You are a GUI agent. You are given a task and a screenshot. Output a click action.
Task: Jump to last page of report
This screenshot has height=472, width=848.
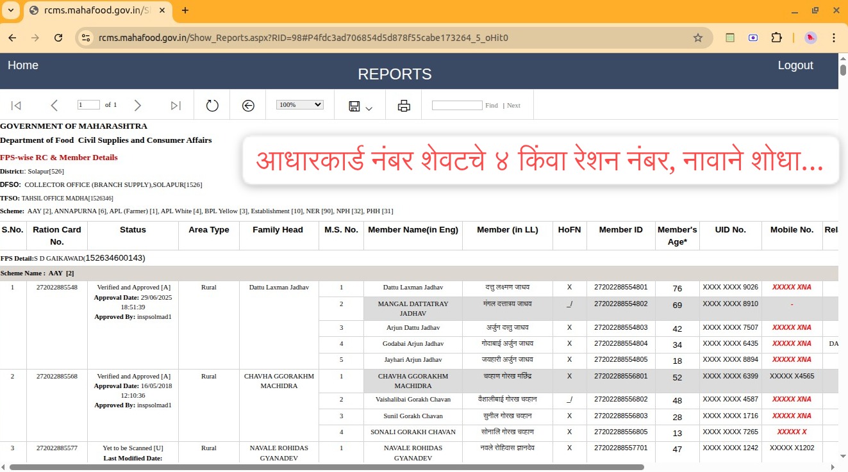(176, 106)
